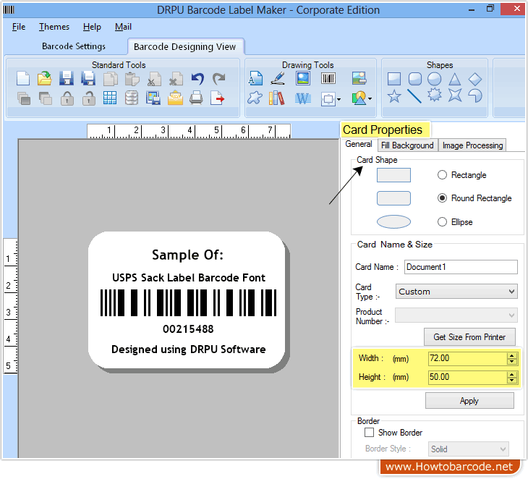Insert a picture using the framed image tool

pos(303,78)
